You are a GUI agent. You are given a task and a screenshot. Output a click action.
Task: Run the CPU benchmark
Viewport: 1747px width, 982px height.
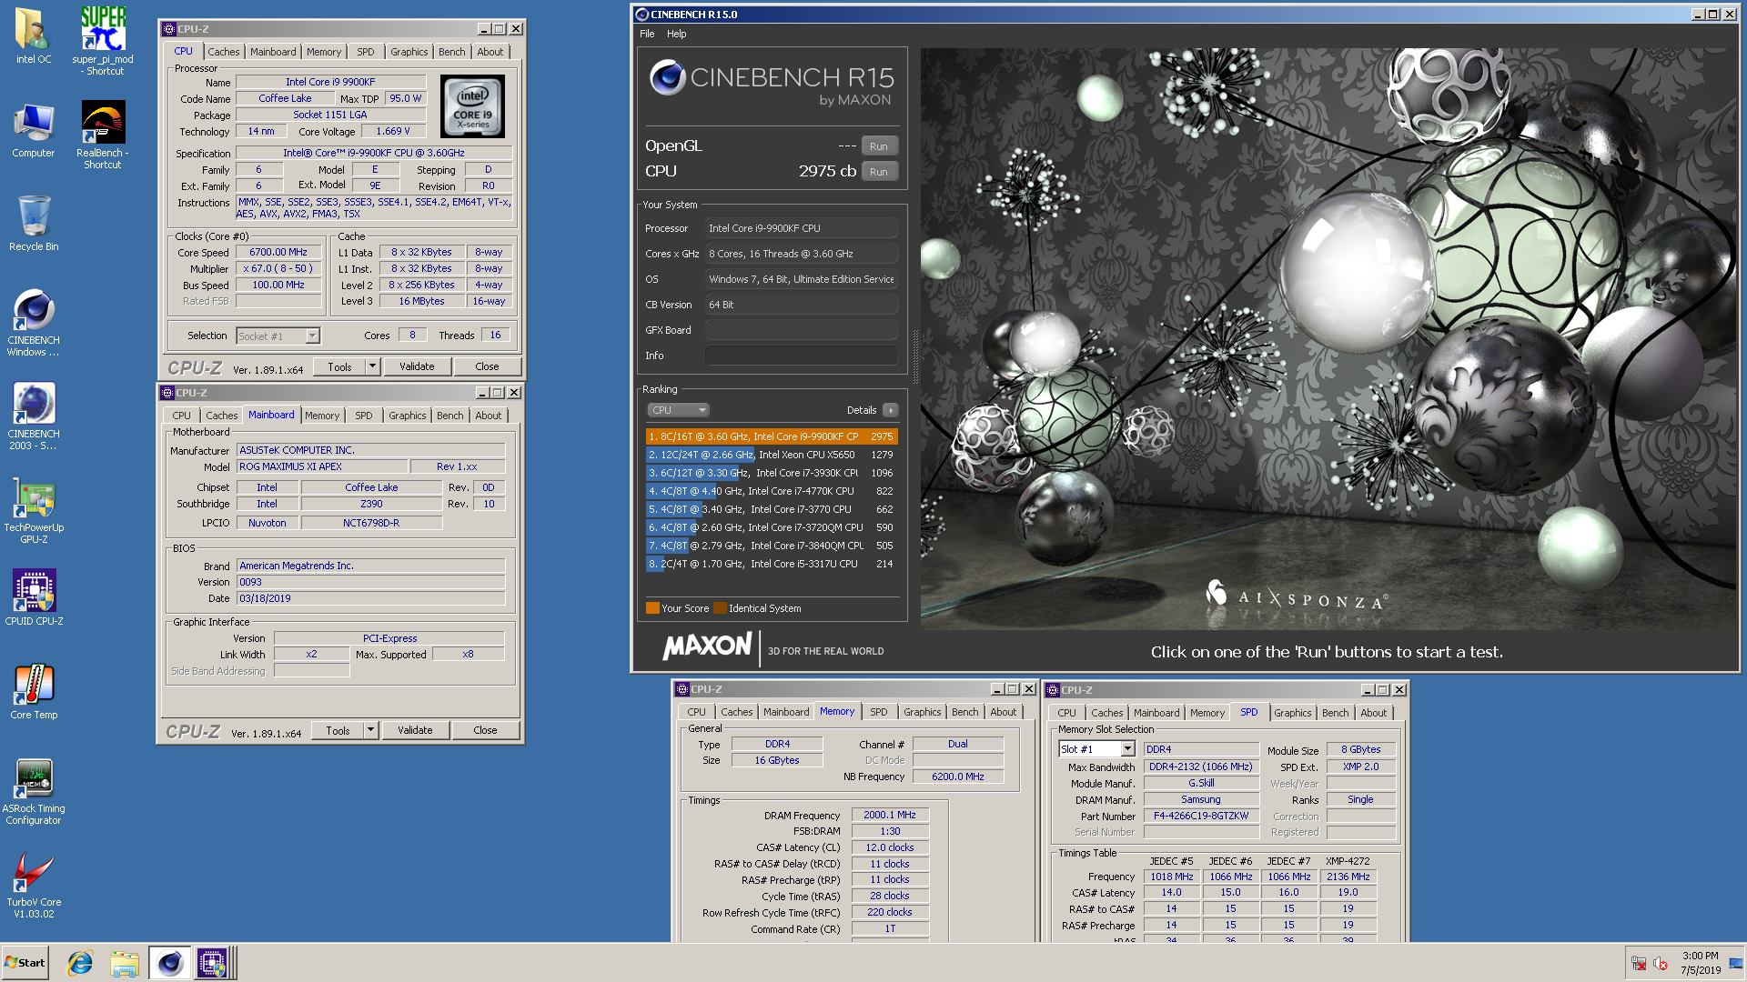point(879,172)
